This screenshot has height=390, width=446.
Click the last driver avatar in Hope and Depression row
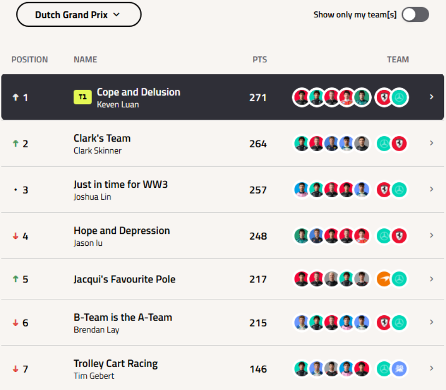click(x=362, y=236)
